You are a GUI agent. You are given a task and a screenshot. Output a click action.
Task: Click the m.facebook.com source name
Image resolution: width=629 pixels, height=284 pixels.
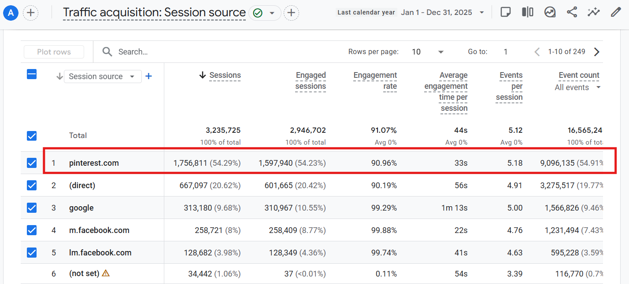point(99,230)
